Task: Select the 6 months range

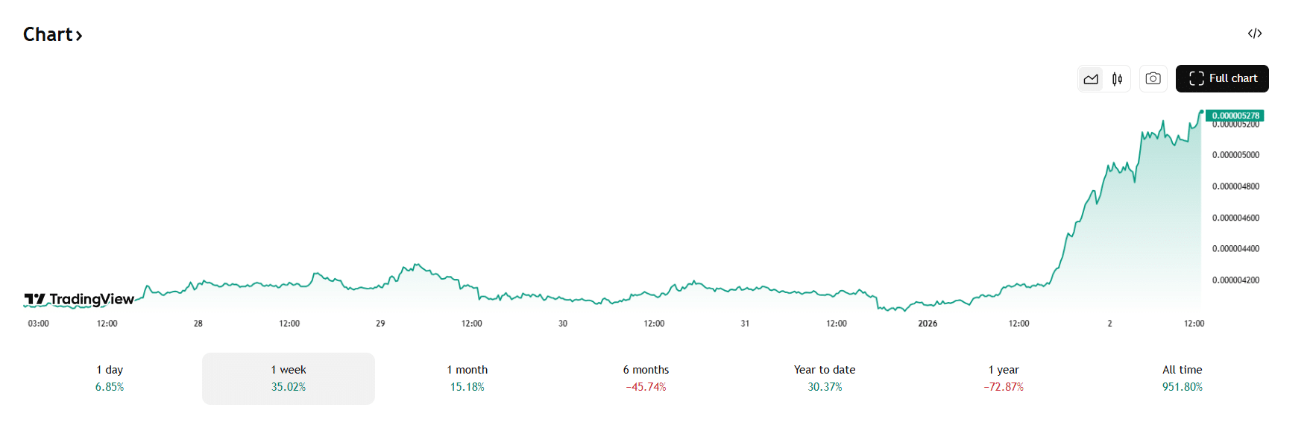Action: [x=646, y=378]
